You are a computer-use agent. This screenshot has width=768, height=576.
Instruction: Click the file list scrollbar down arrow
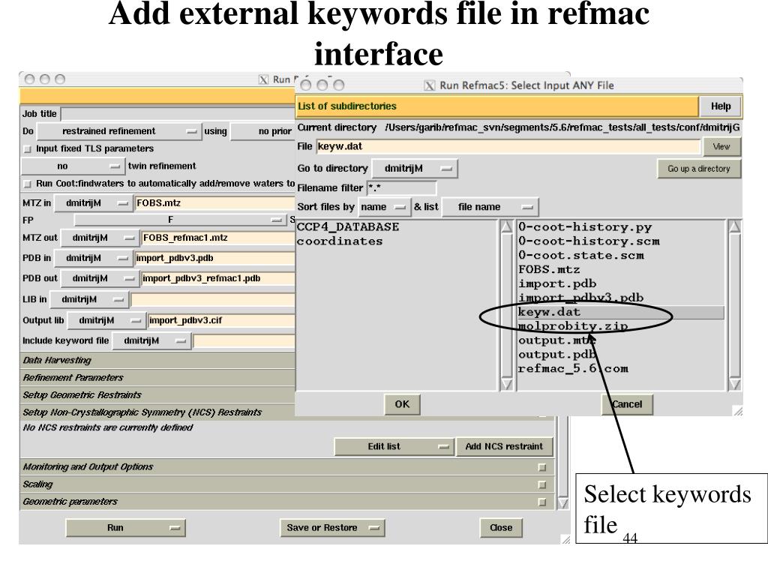(x=735, y=385)
